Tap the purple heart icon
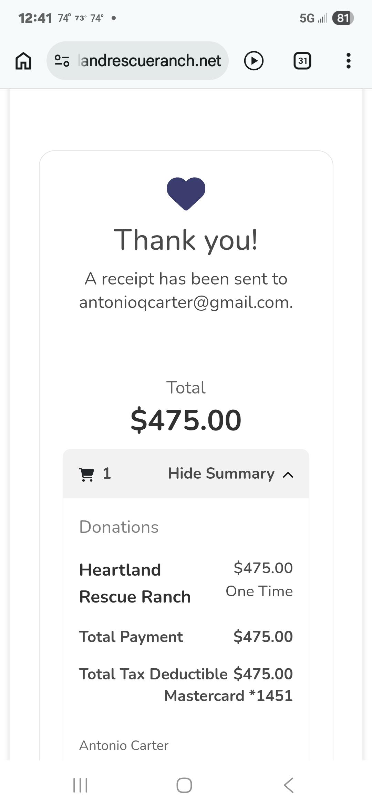The height and width of the screenshot is (807, 372). tap(186, 193)
